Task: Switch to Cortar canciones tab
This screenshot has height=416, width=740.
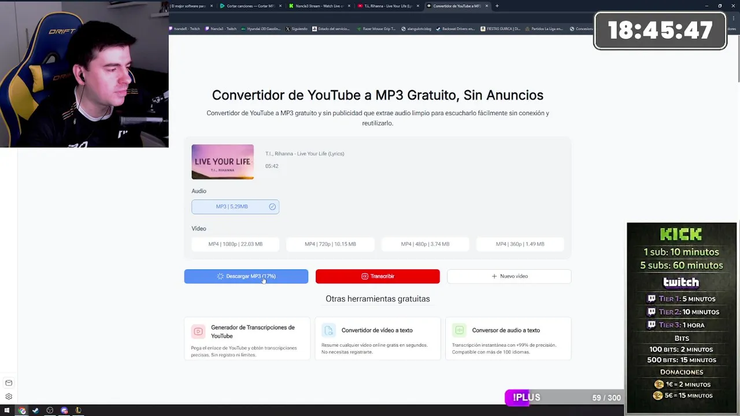Action: [x=250, y=6]
